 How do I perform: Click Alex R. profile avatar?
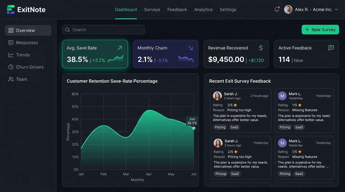tap(288, 9)
